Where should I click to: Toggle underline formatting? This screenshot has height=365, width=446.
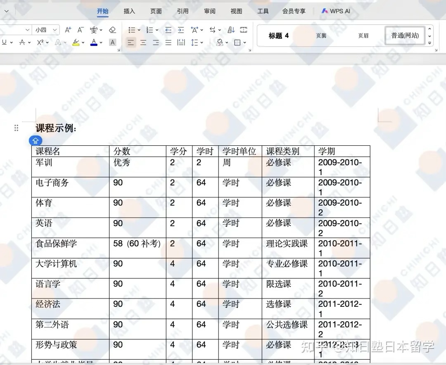pyautogui.click(x=5, y=42)
